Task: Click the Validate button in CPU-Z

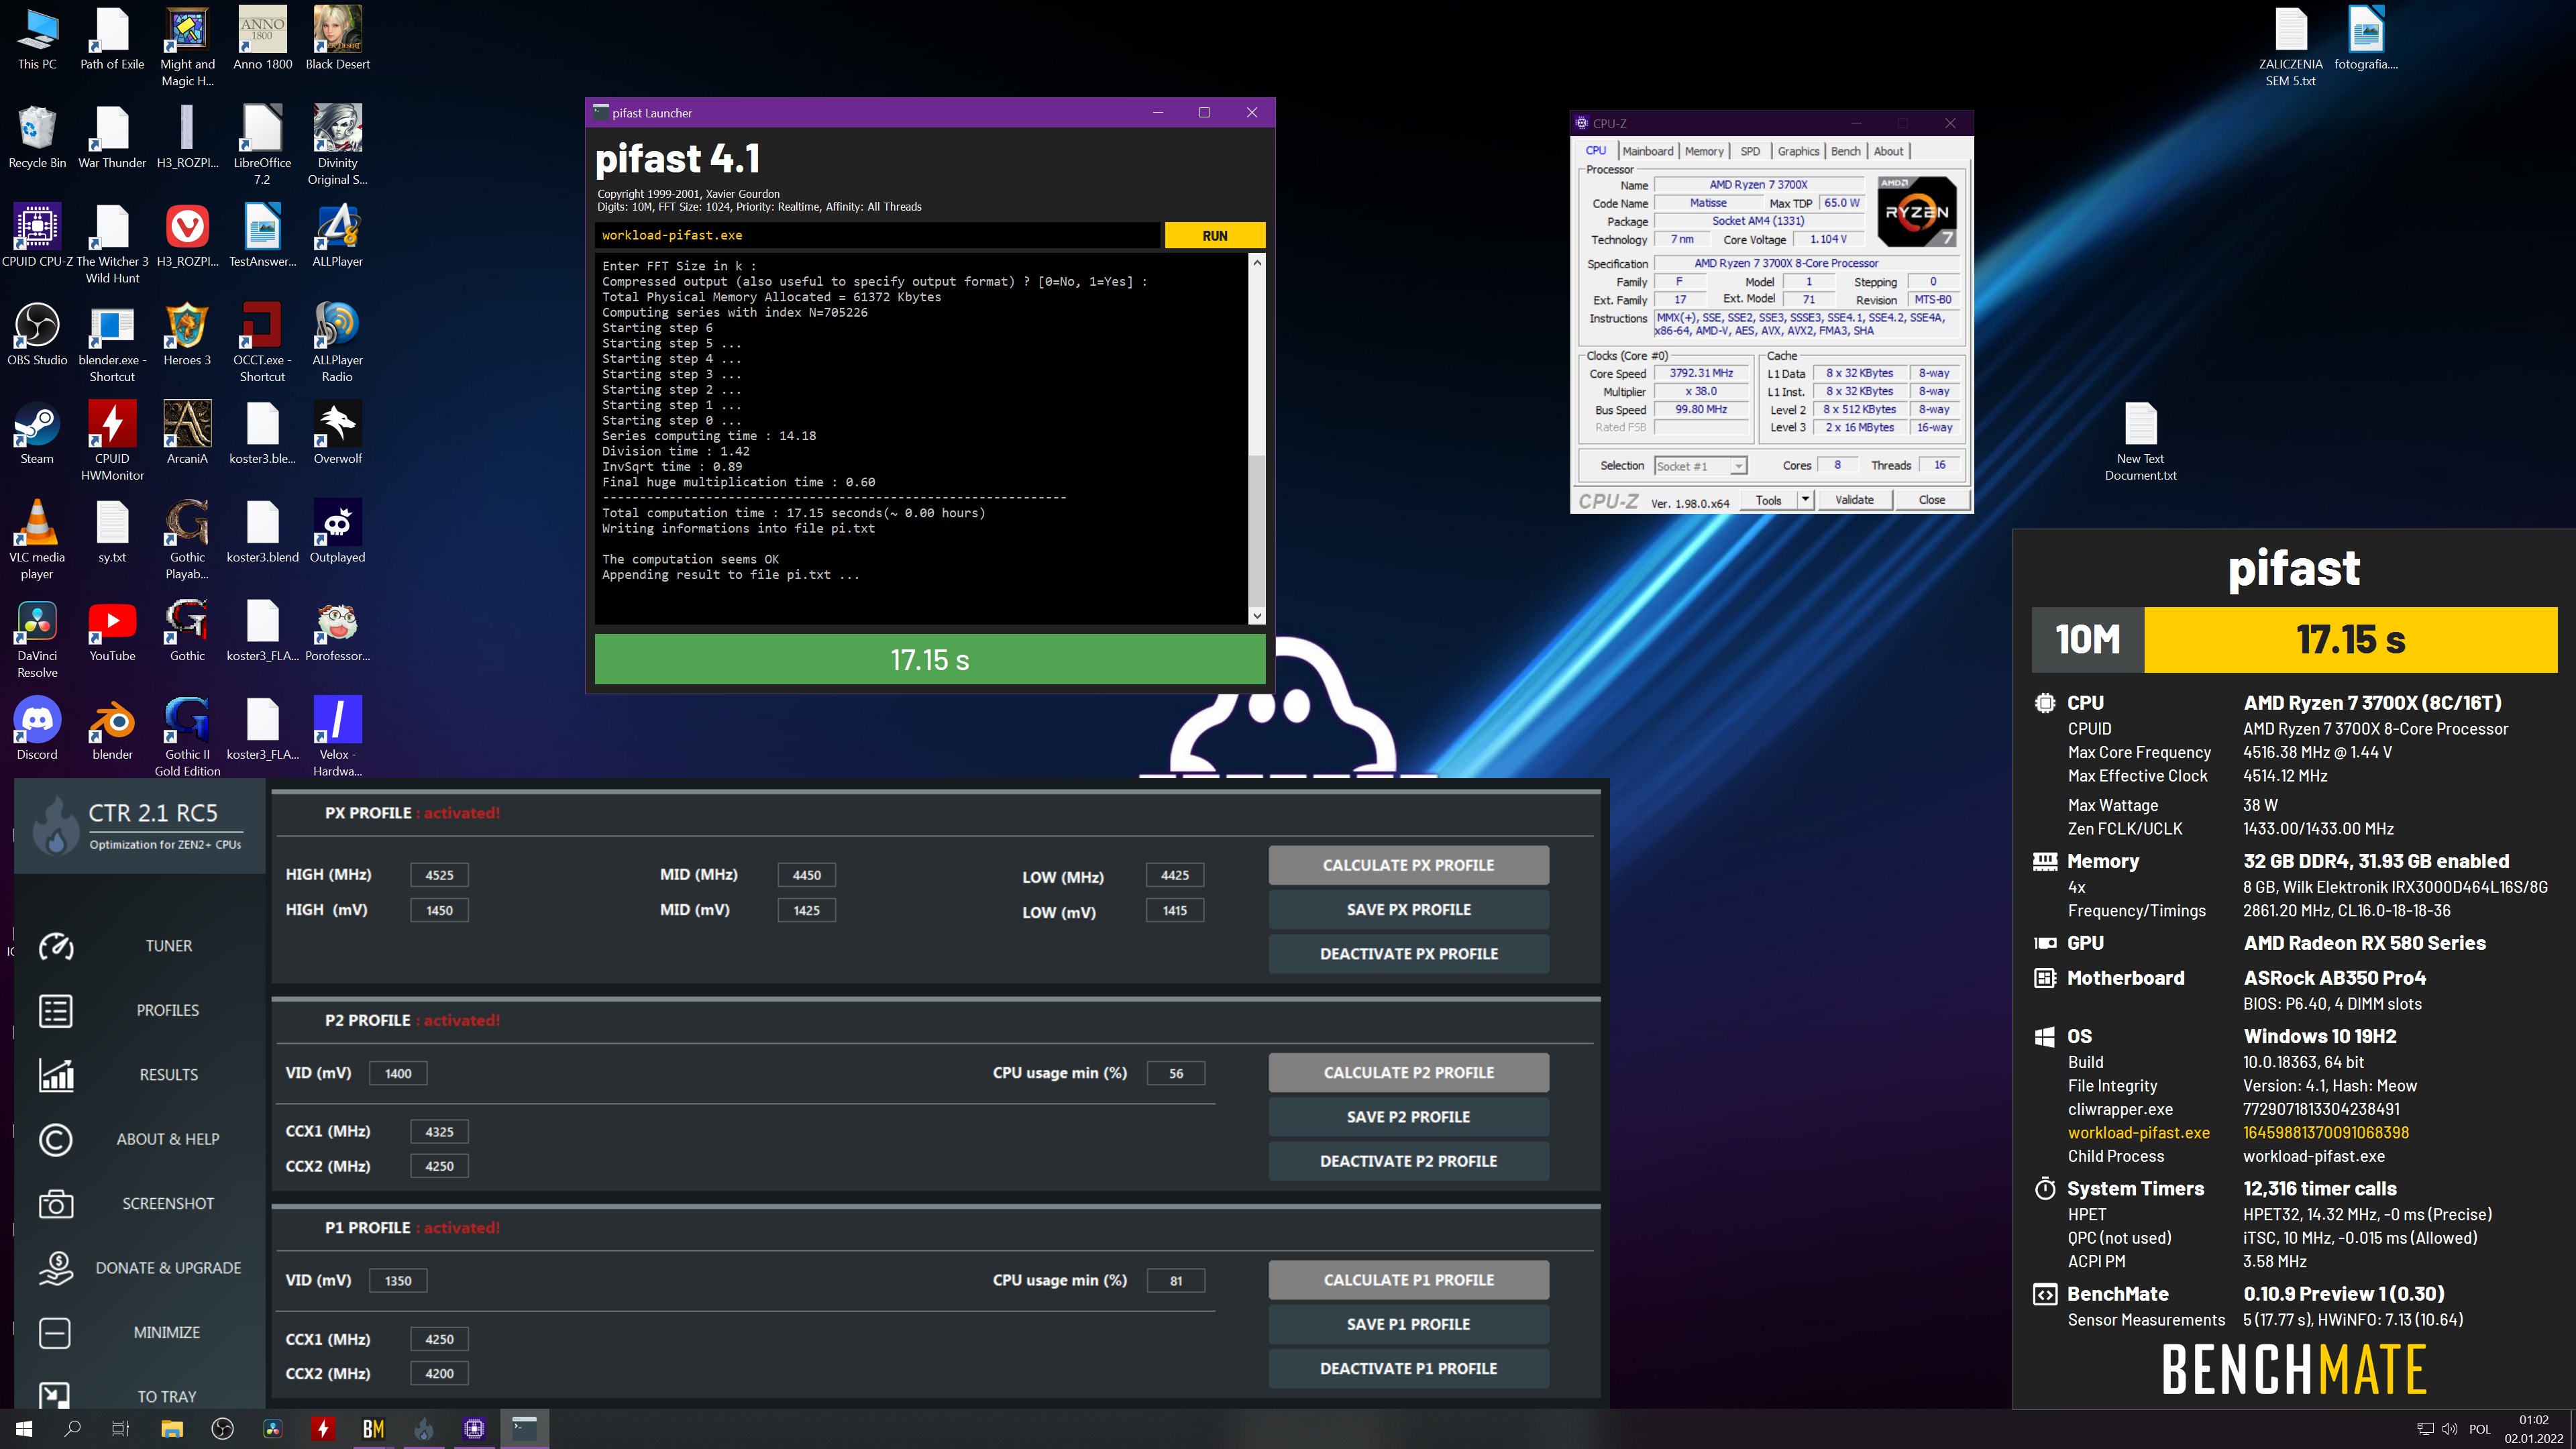Action: click(1854, 499)
